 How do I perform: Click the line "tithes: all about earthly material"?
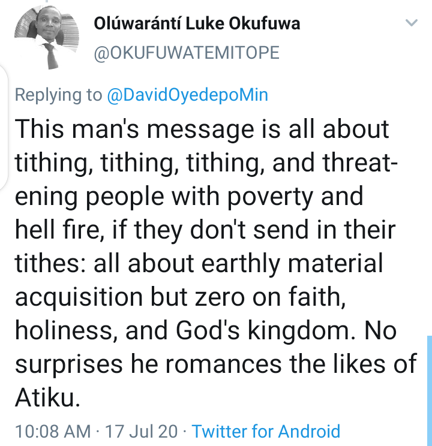[199, 264]
